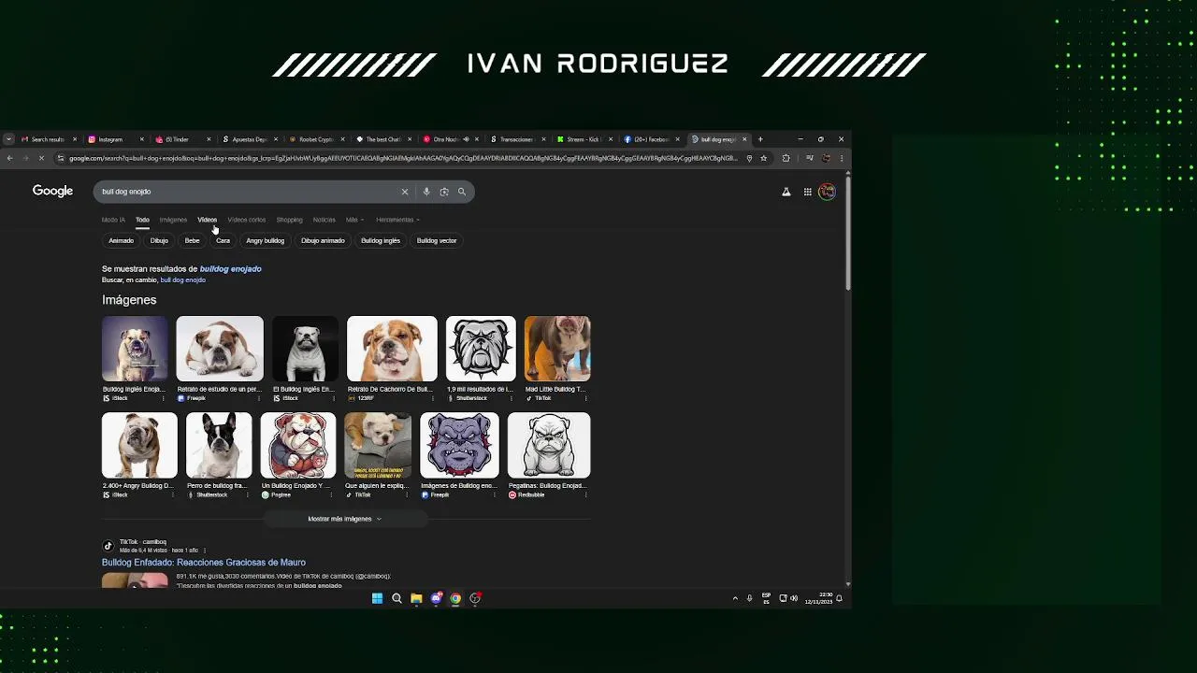The height and width of the screenshot is (673, 1197).
Task: Switch to the Gmail Search results tab
Action: coord(48,139)
